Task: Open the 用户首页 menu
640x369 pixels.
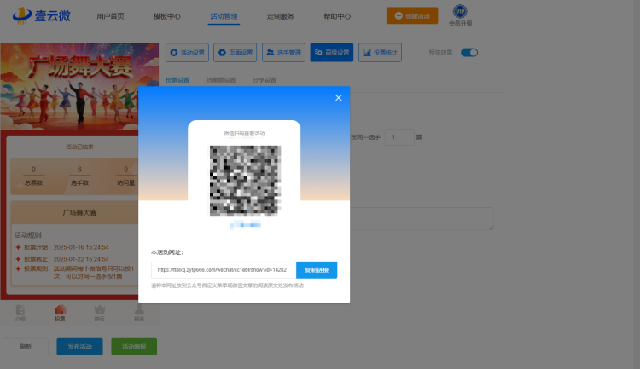Action: pos(110,16)
